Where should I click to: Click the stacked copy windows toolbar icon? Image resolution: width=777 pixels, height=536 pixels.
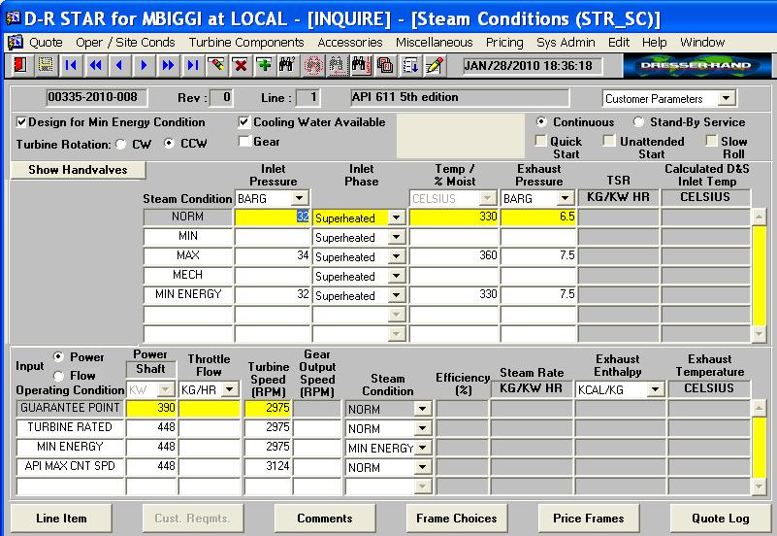coord(385,65)
